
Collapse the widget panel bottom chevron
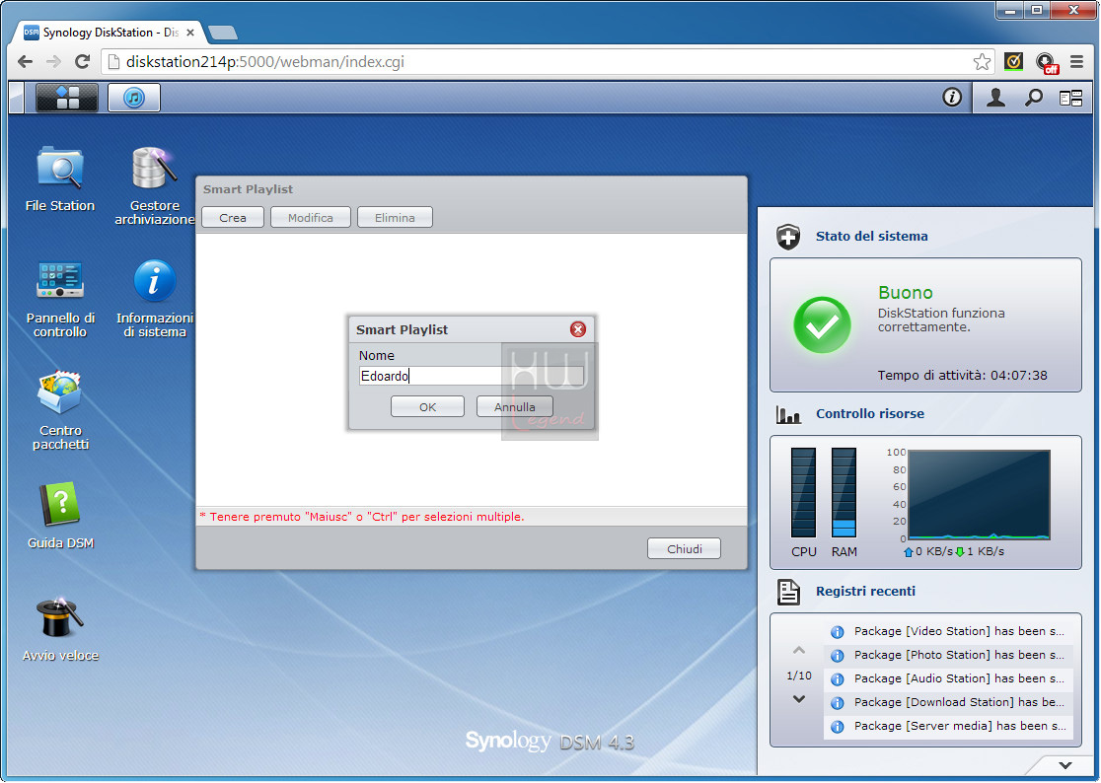[x=1065, y=765]
